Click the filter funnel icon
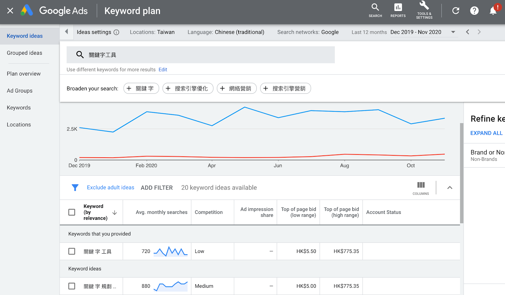 click(75, 188)
